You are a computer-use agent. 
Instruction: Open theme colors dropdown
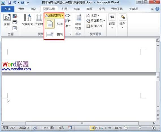tap(15, 16)
